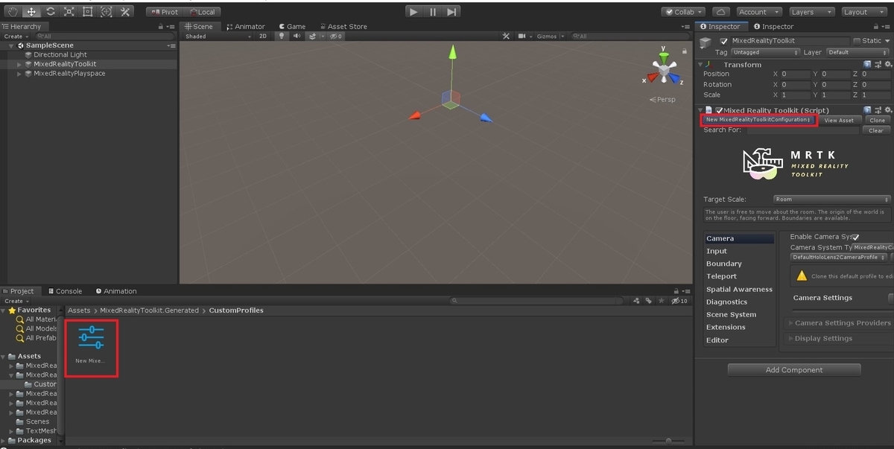Screen dimensions: 894x449
Task: Lock the Inspector panel
Action: click(878, 26)
